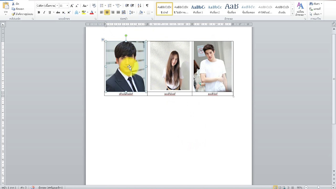Select the photo of the woman with long hair
The image size is (336, 189).
(x=170, y=66)
